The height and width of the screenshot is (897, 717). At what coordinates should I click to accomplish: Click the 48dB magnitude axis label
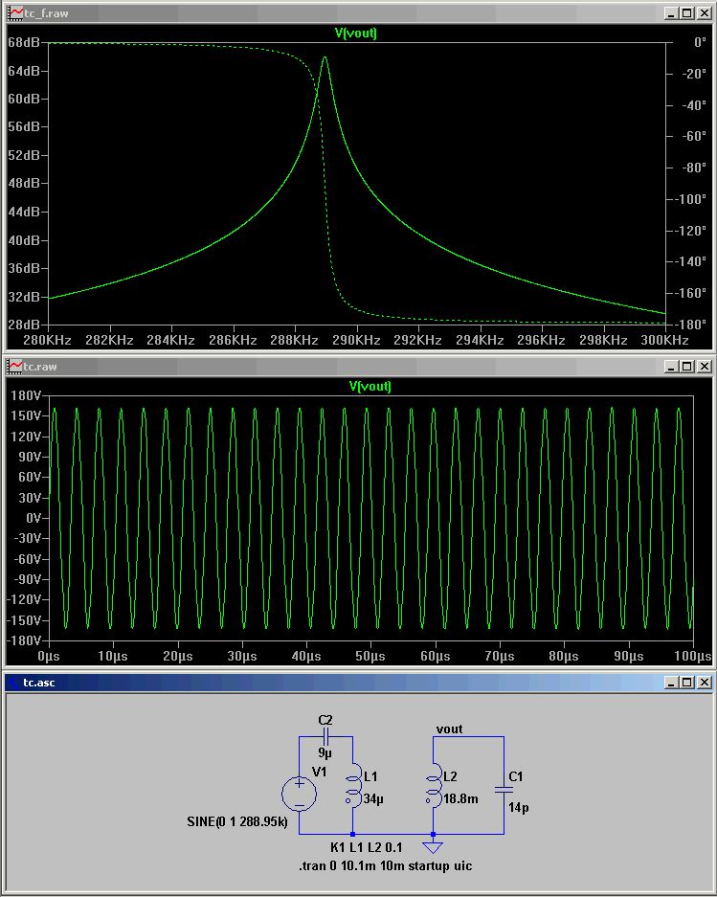24,184
